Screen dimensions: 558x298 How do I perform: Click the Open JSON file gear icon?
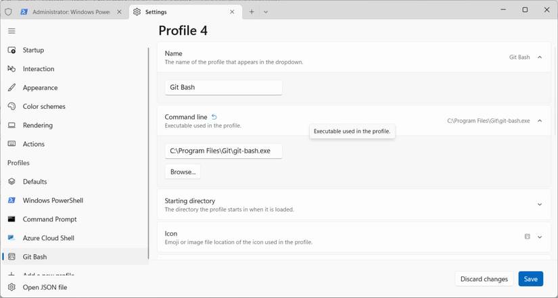[11, 287]
